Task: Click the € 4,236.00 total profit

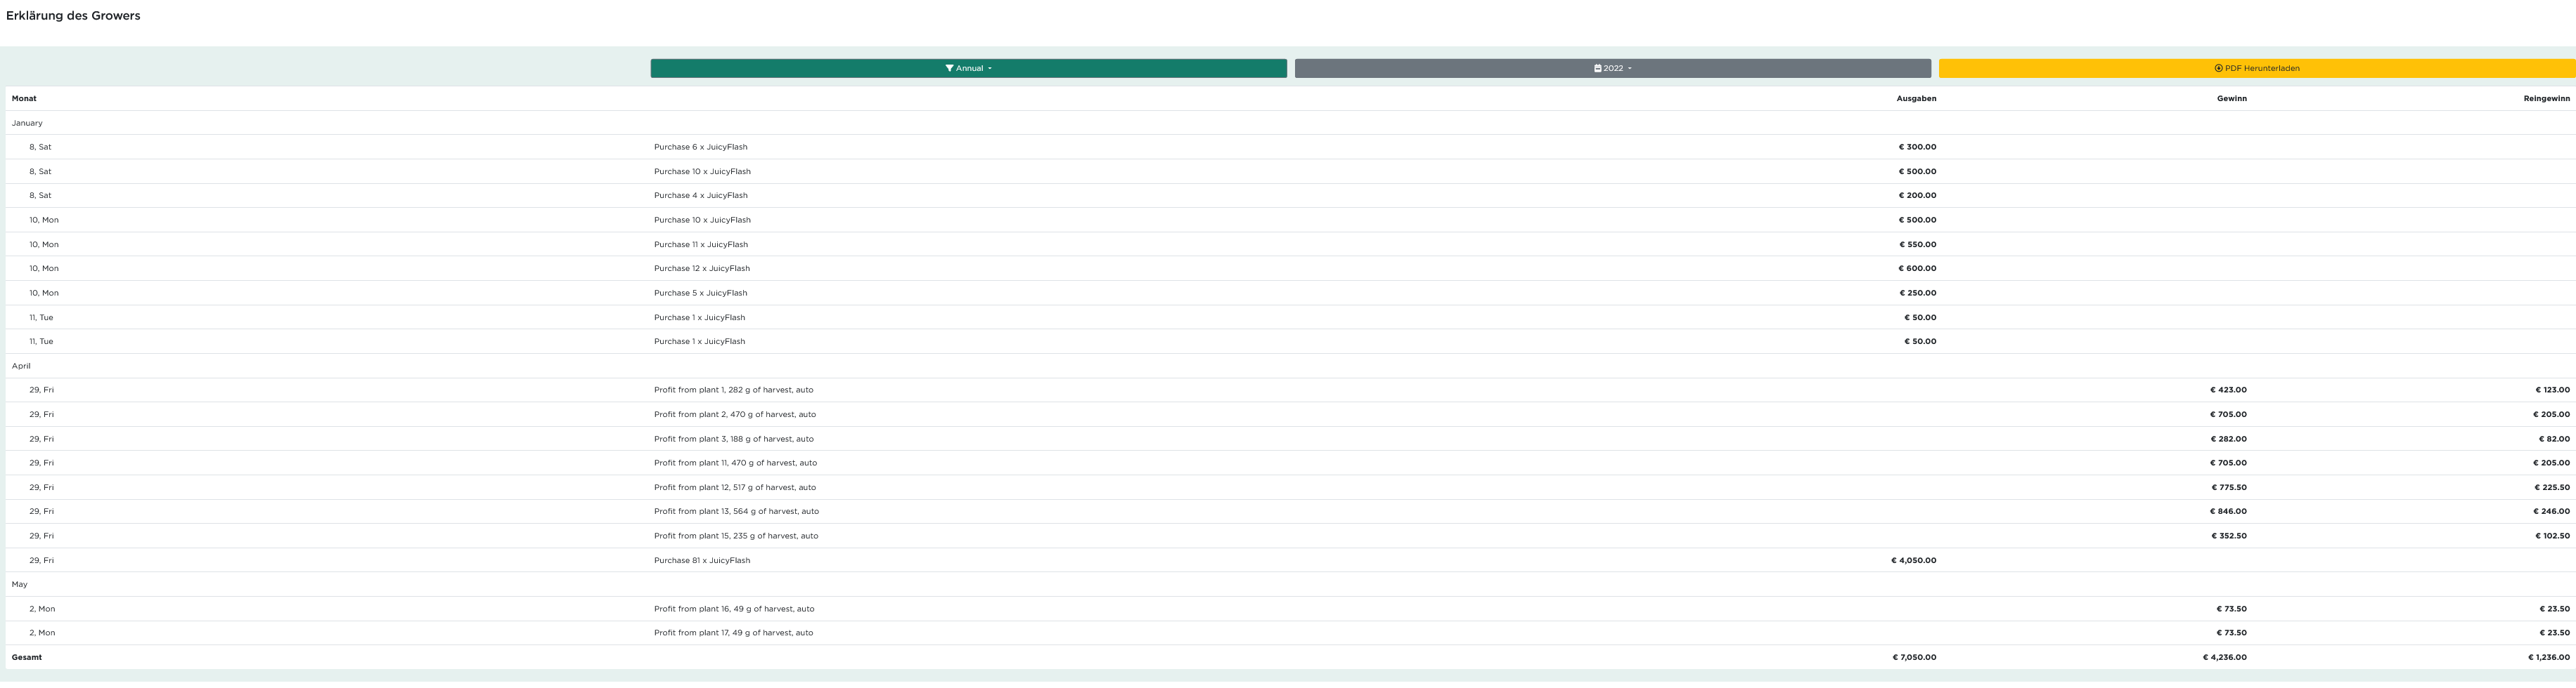Action: click(x=2224, y=658)
